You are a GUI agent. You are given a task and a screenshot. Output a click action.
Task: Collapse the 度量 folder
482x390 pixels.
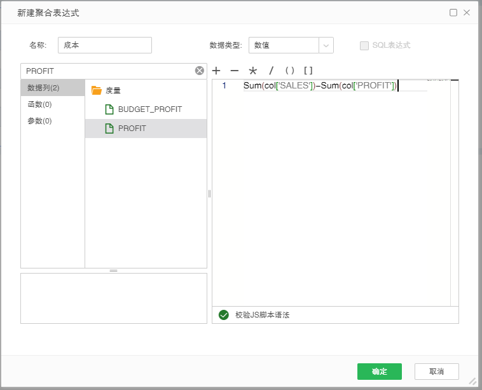tap(97, 90)
